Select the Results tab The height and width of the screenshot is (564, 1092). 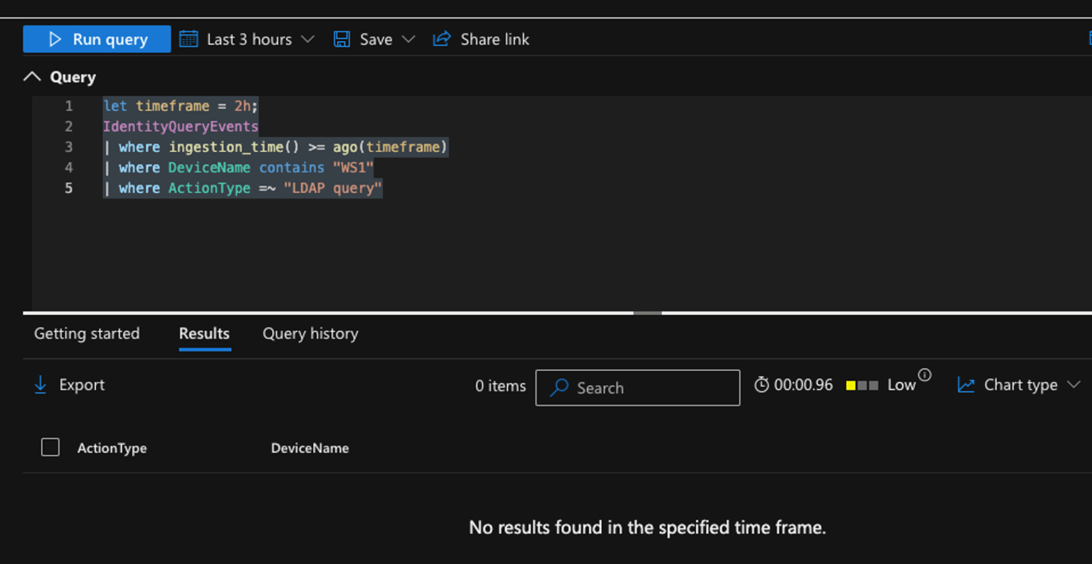click(x=204, y=334)
